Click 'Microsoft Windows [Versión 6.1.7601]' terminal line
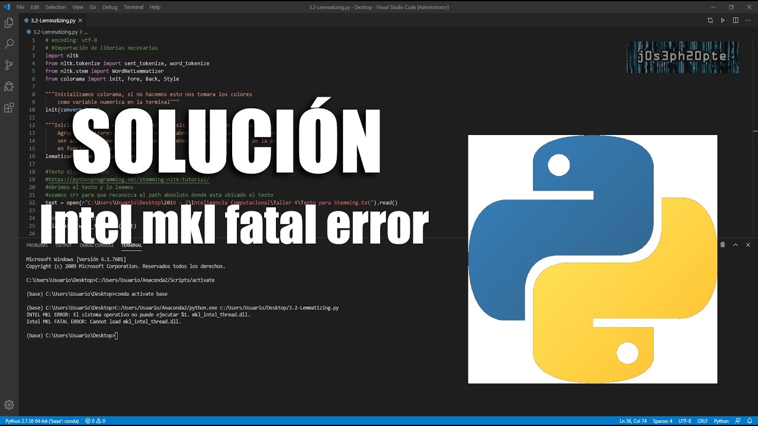 tap(76, 259)
